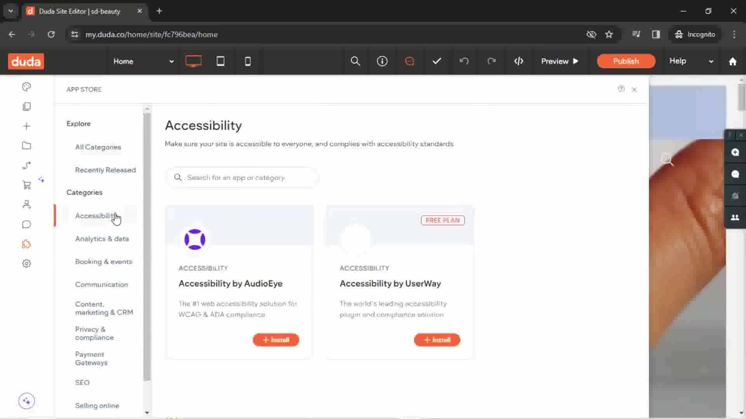Click the category list scrollbar
This screenshot has height=419, width=746.
(x=147, y=246)
